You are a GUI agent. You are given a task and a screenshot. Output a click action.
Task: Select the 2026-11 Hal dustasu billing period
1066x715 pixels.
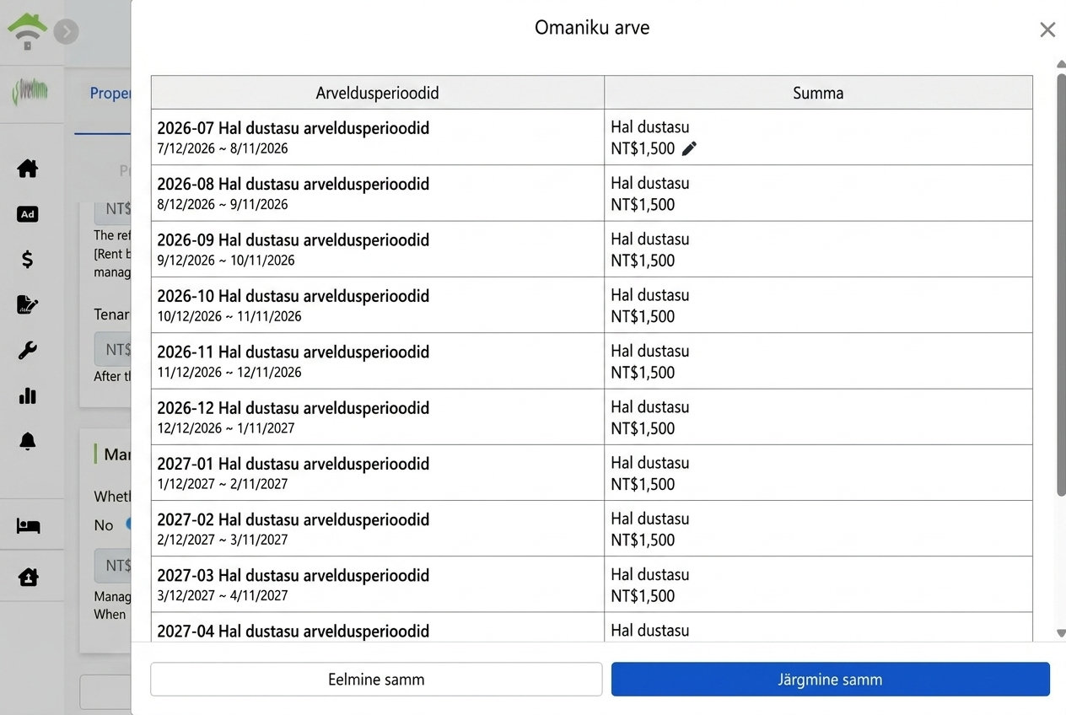pos(293,352)
